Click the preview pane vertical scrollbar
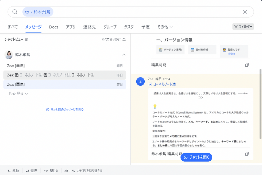 pyautogui.click(x=260, y=104)
